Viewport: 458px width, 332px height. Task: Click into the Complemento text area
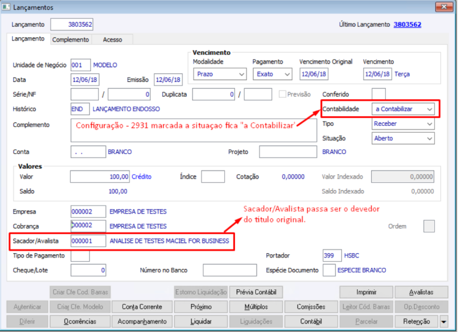point(194,130)
